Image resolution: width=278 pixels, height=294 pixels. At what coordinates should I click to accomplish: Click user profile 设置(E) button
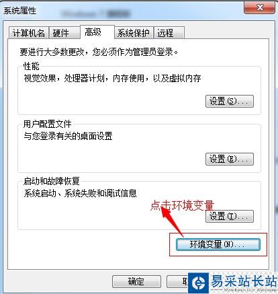point(230,159)
